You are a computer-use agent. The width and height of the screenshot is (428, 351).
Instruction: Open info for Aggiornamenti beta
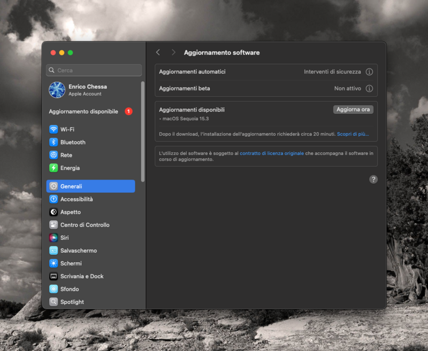click(369, 88)
